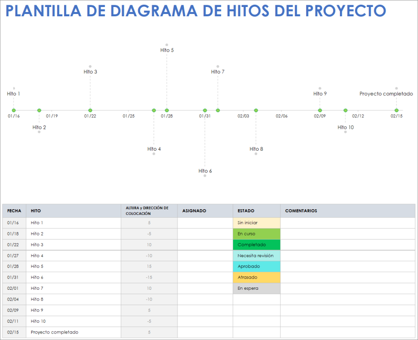Viewport: 418px width, 340px height.
Task: Click the green milestone dot at 01/22
Action: click(x=90, y=110)
